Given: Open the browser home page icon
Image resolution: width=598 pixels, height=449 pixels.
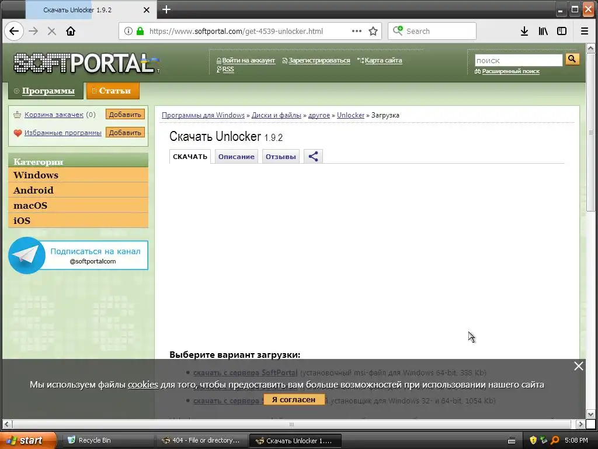Looking at the screenshot, I should [71, 32].
